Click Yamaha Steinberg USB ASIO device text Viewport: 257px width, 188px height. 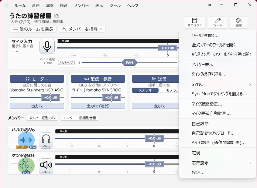pyautogui.click(x=37, y=90)
